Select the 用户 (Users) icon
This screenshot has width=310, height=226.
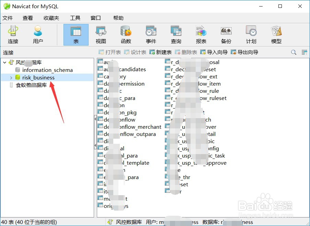click(38, 34)
